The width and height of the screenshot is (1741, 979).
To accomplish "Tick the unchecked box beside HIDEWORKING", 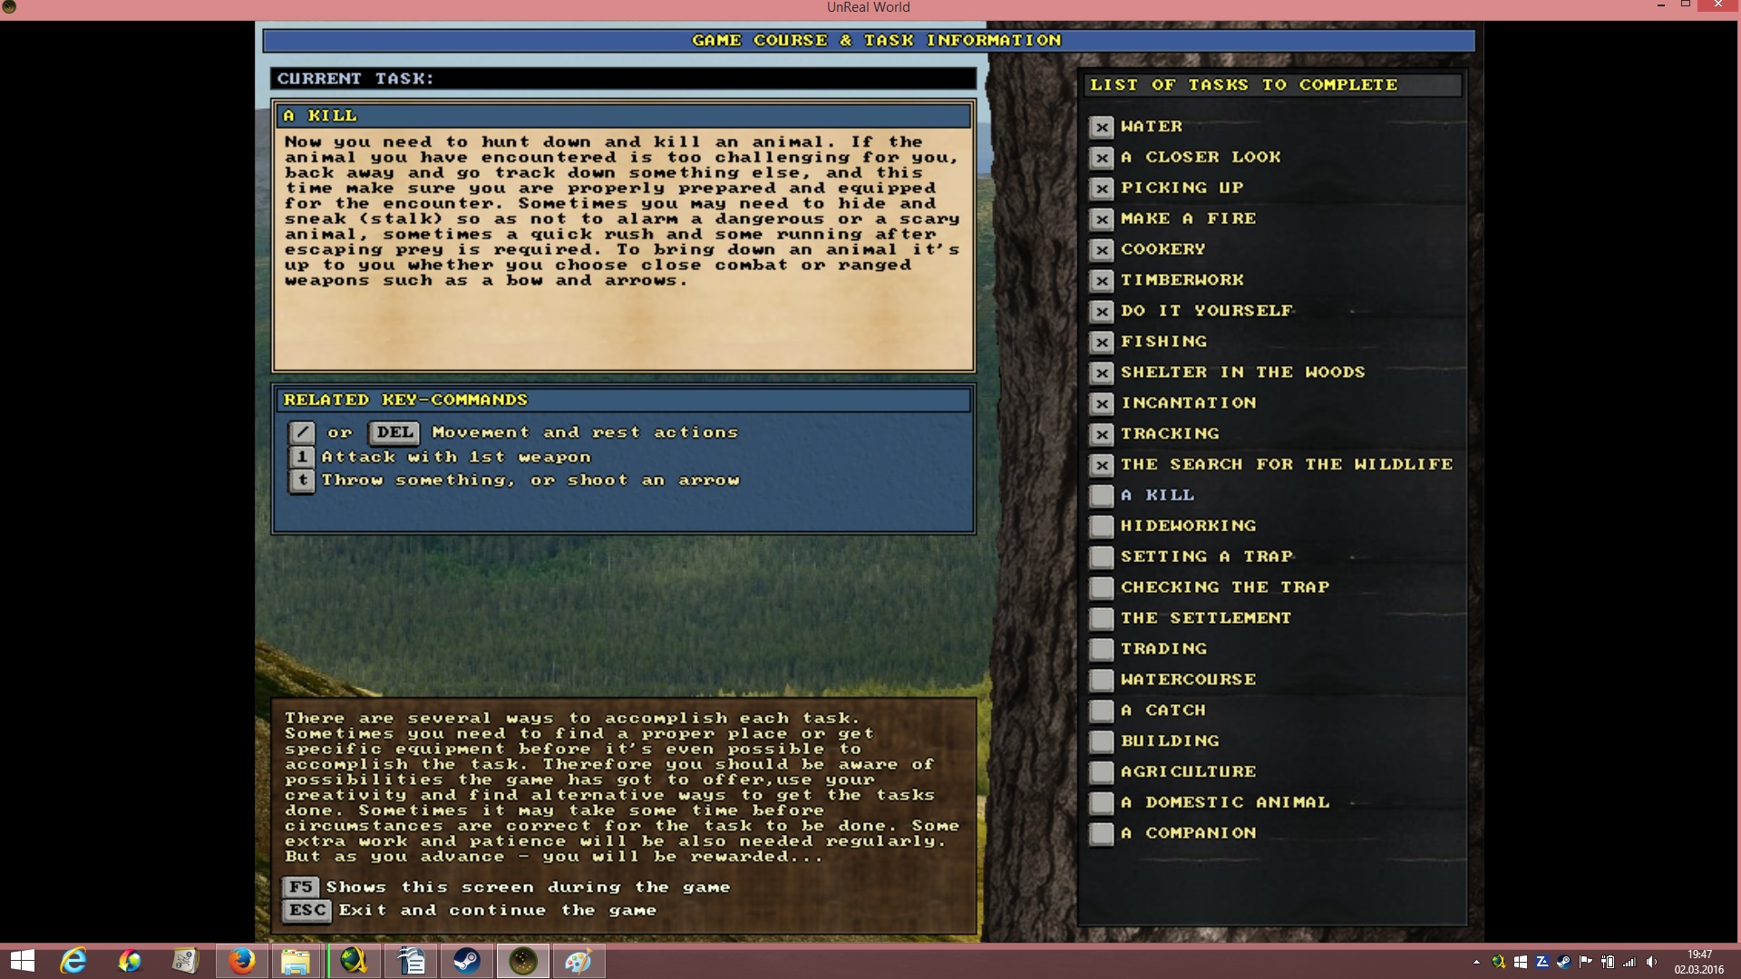I will pos(1102,527).
